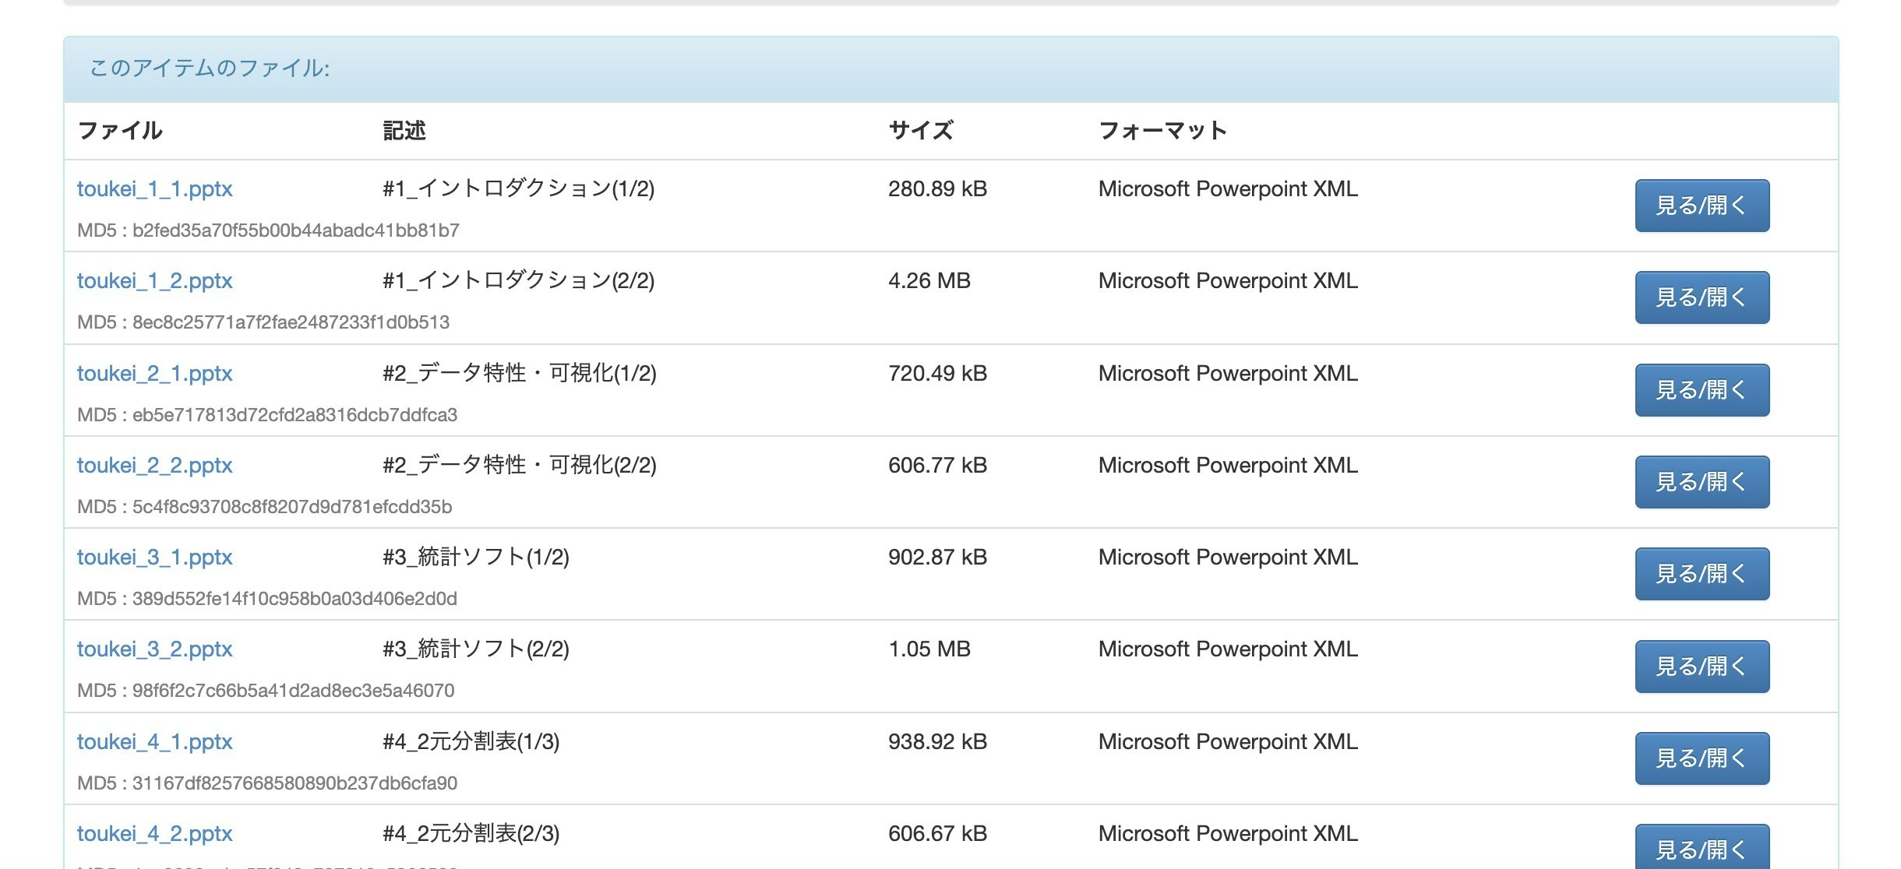Click the フォーマット column header
The image size is (1901, 869).
click(x=1160, y=131)
